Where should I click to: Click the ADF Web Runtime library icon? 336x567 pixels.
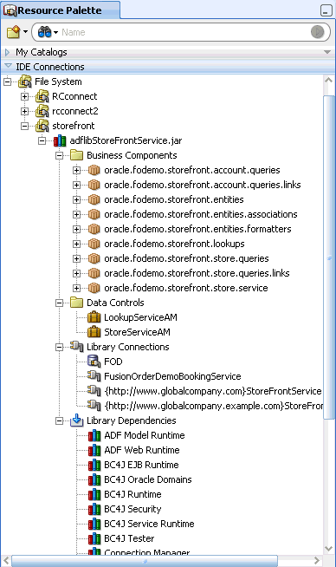tap(94, 450)
